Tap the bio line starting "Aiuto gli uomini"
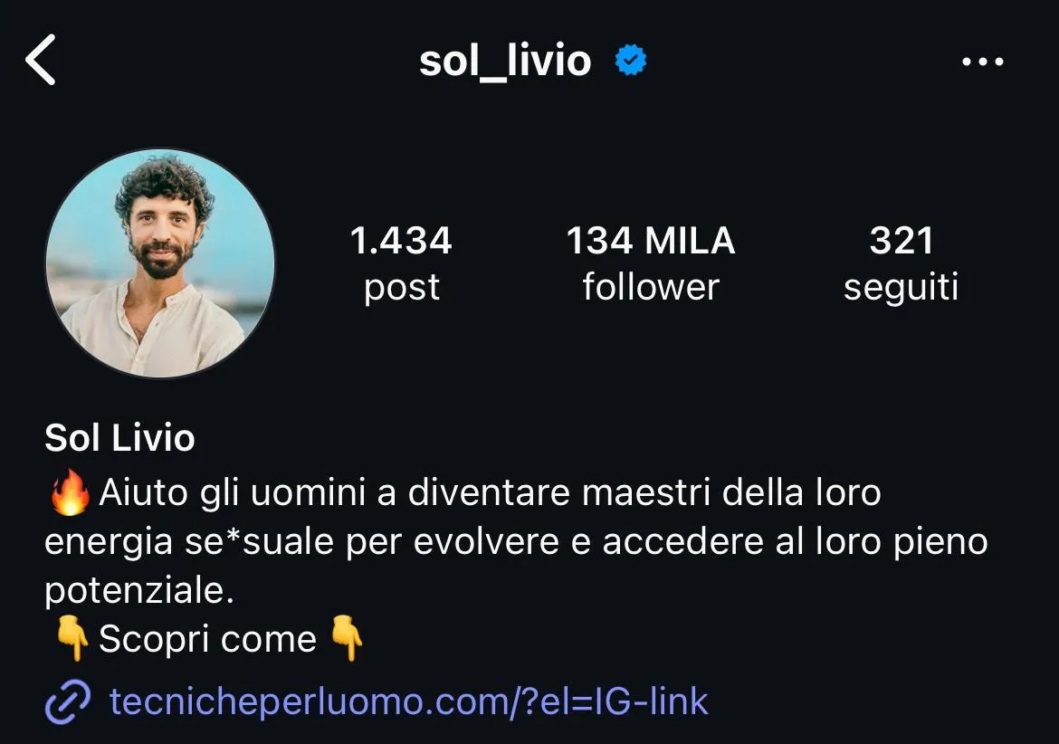 pos(490,492)
